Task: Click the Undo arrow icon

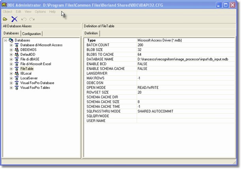Action: tap(24, 19)
